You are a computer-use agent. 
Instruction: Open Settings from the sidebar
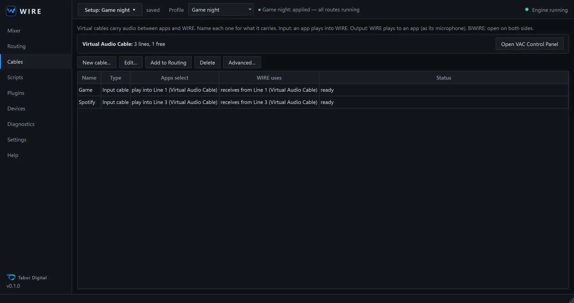[x=36, y=140]
